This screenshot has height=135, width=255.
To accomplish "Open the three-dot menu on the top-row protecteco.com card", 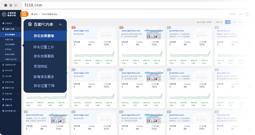I will click(194, 29).
